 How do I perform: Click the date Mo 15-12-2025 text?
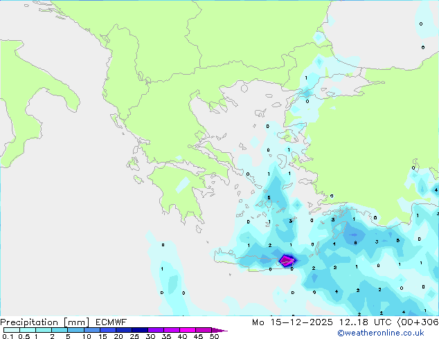pos(292,322)
